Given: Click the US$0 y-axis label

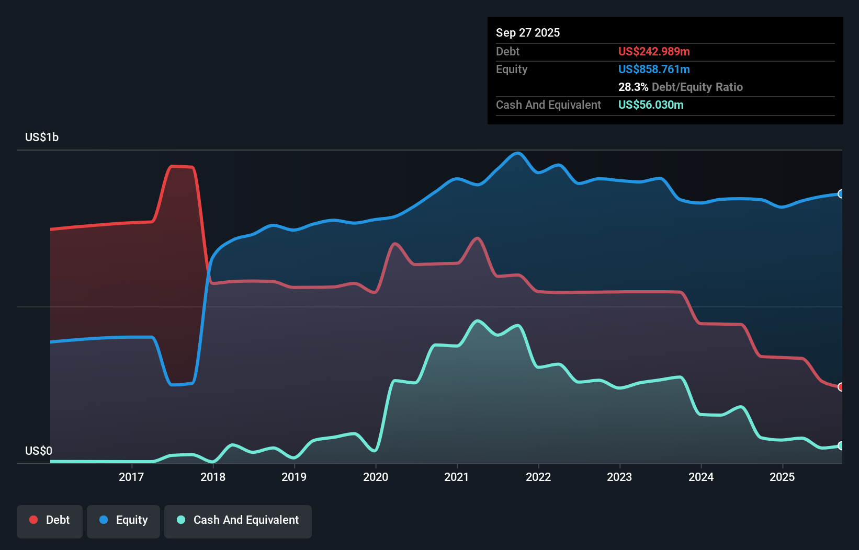Looking at the screenshot, I should point(39,451).
